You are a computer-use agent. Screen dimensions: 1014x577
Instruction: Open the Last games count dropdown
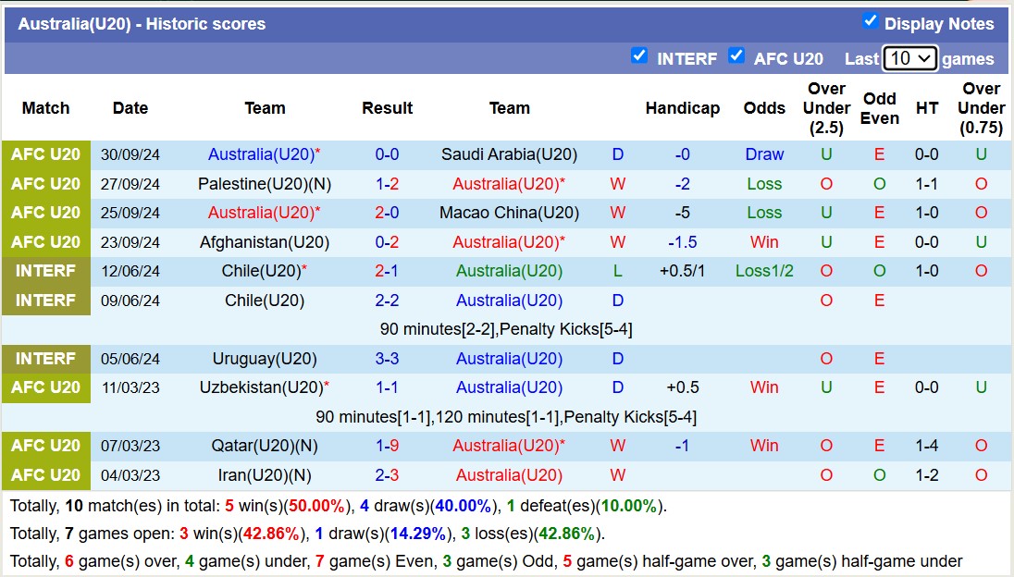pyautogui.click(x=910, y=58)
